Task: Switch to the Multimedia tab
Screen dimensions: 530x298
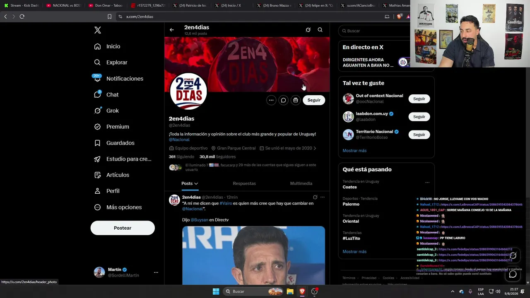Action: [x=301, y=183]
